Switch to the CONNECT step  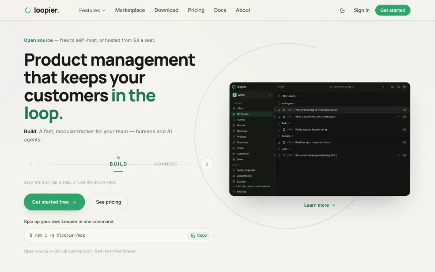166,164
